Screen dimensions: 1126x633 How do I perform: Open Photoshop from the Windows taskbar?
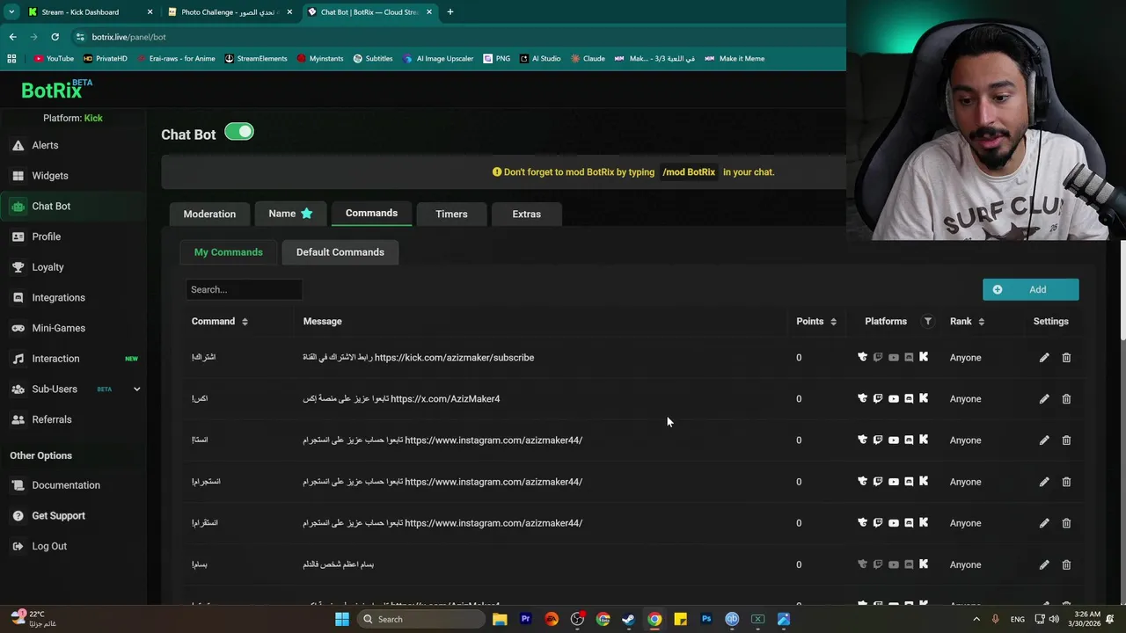pyautogui.click(x=706, y=619)
